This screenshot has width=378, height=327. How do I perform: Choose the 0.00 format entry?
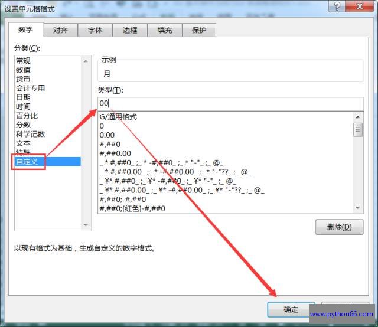pyautogui.click(x=107, y=135)
